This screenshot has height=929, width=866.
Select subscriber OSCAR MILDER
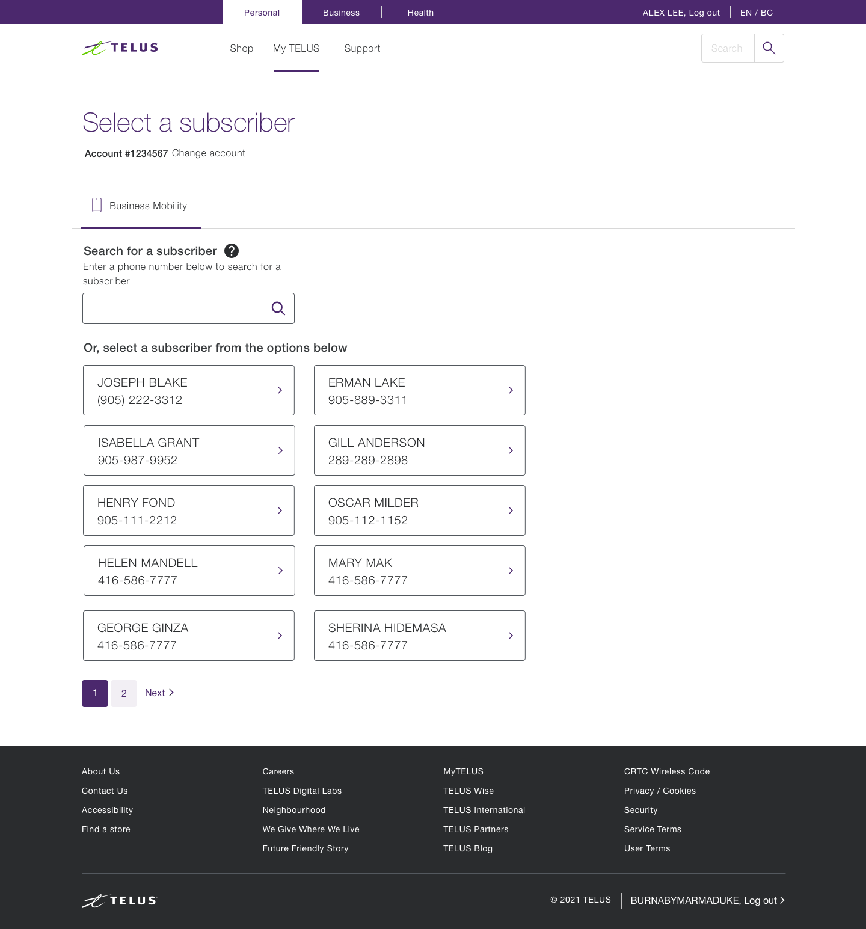[420, 510]
